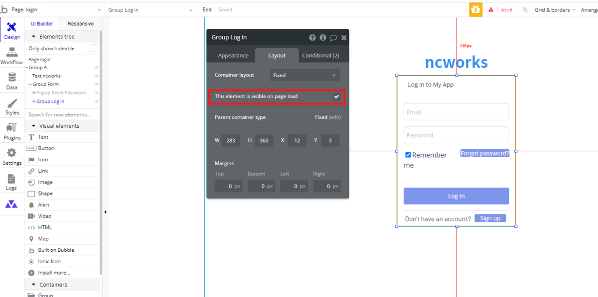This screenshot has height=297, width=598.
Task: Open the Design tab in sidebar
Action: [x=12, y=31]
